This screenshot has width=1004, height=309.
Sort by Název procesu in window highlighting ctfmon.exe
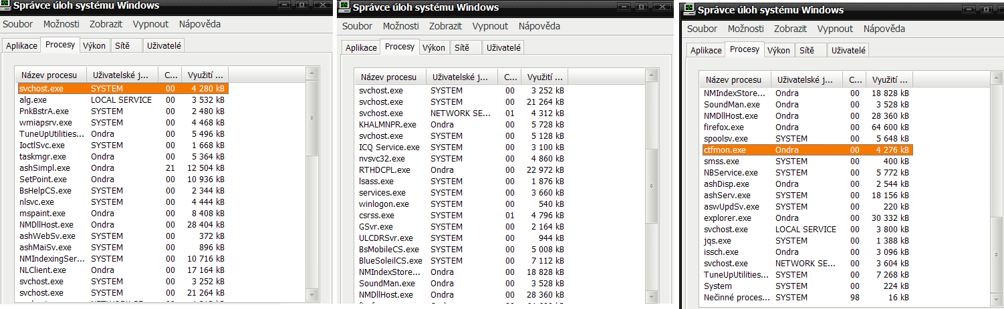click(737, 79)
